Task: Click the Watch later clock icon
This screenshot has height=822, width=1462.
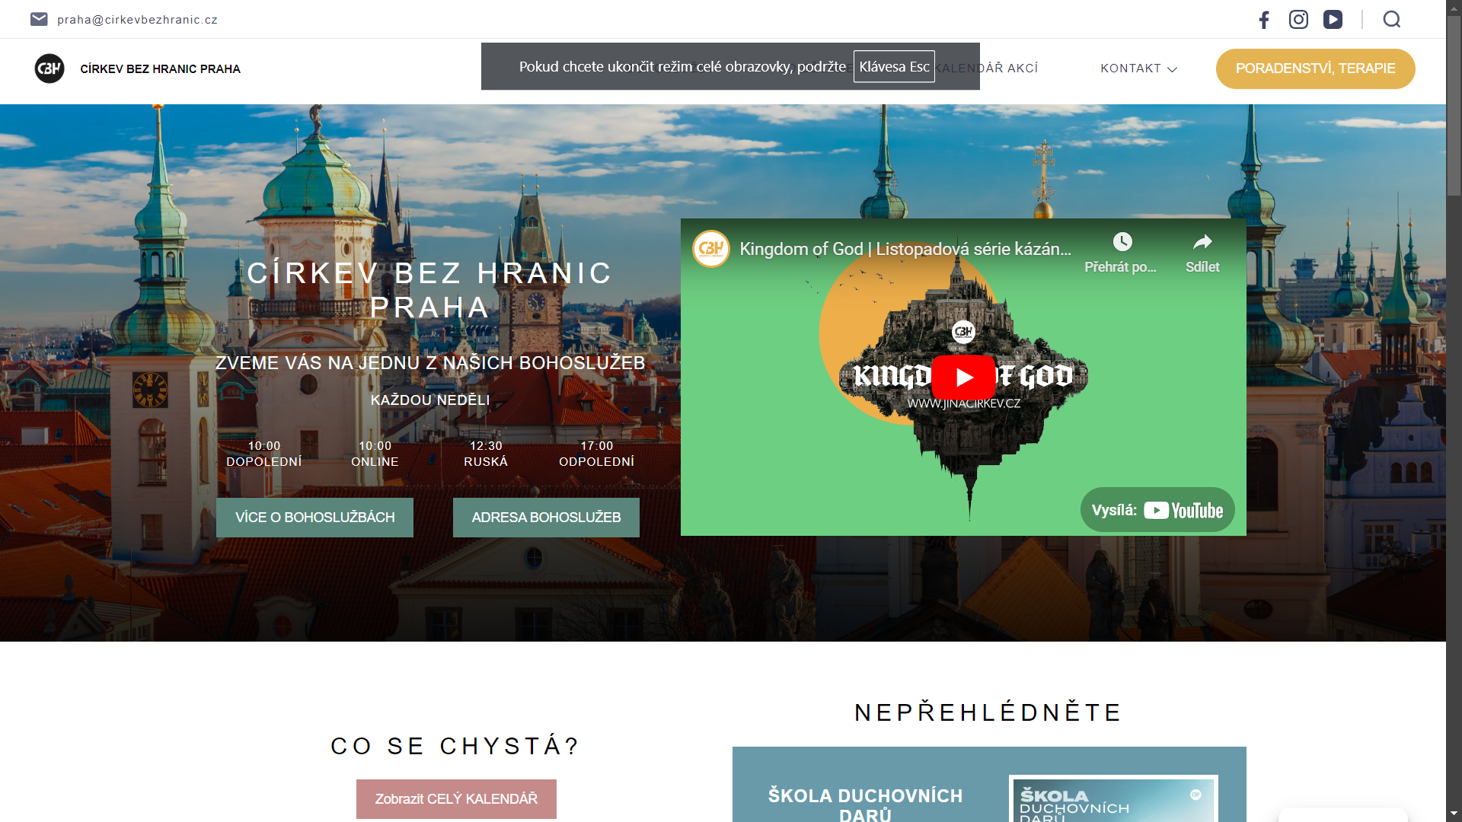Action: 1122,243
